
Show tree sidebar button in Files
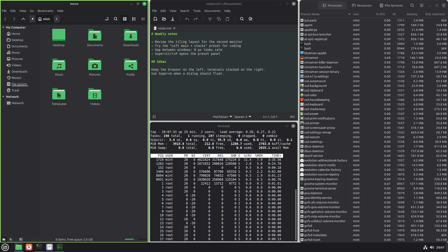click(11, 239)
